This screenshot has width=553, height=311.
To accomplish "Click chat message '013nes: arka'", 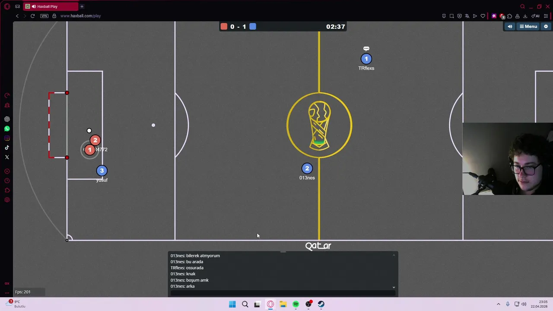I will [182, 286].
